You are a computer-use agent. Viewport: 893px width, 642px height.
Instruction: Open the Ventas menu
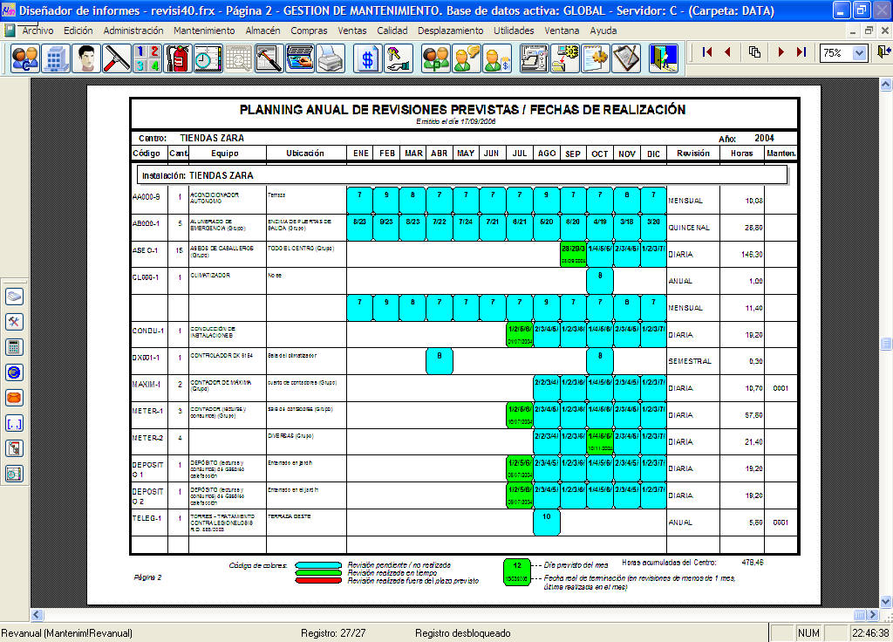tap(352, 31)
